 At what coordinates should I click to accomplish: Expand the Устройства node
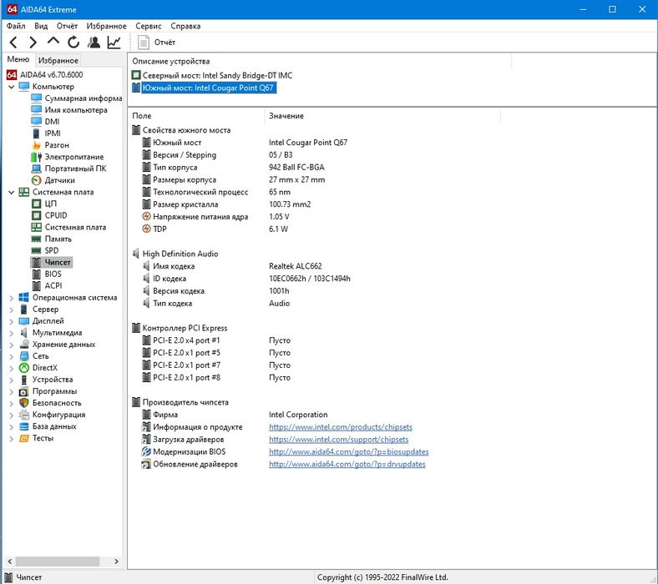(12, 380)
